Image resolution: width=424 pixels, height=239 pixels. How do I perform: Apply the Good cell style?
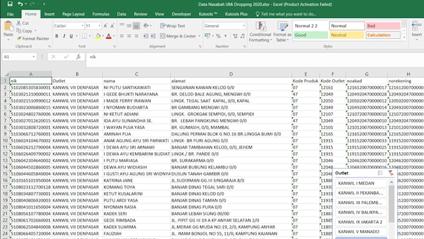(311, 35)
